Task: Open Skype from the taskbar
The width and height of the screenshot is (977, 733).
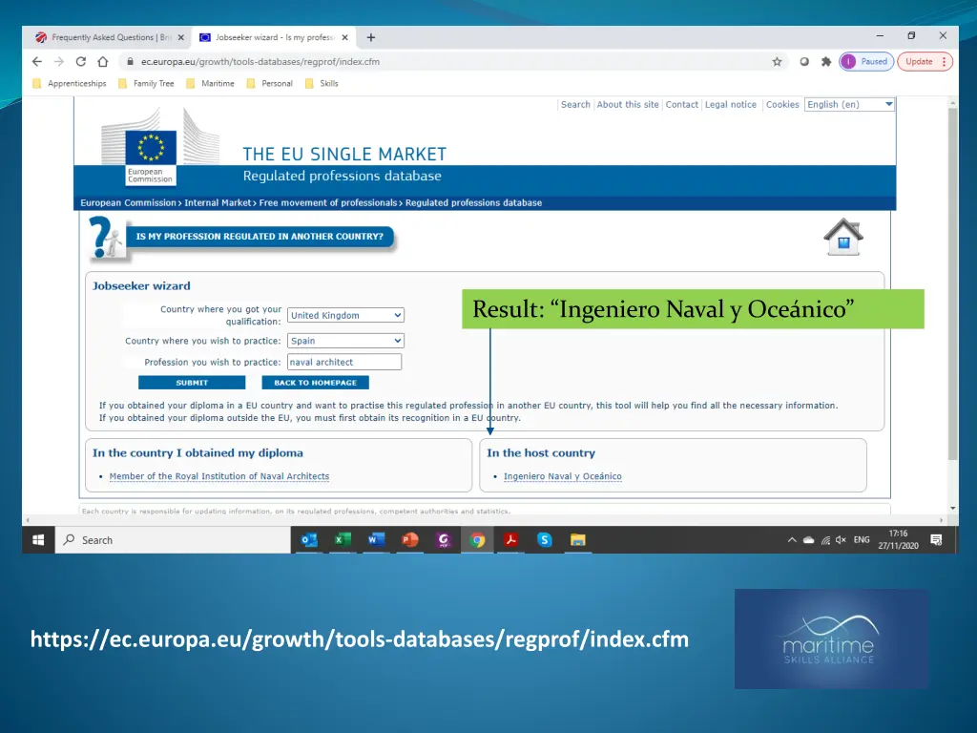Action: (x=545, y=540)
